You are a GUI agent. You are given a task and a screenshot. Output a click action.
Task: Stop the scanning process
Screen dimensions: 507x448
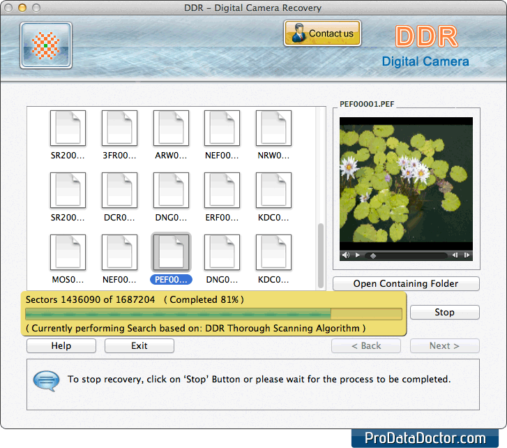(x=445, y=312)
